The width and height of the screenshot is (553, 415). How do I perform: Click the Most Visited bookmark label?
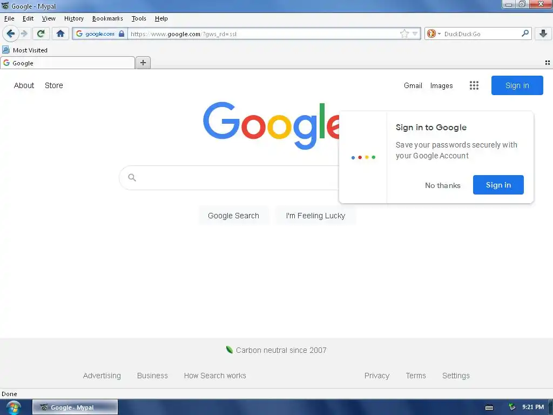pos(30,50)
